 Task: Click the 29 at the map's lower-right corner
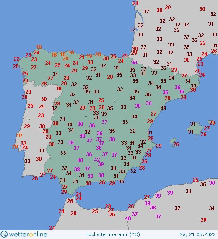203,220
